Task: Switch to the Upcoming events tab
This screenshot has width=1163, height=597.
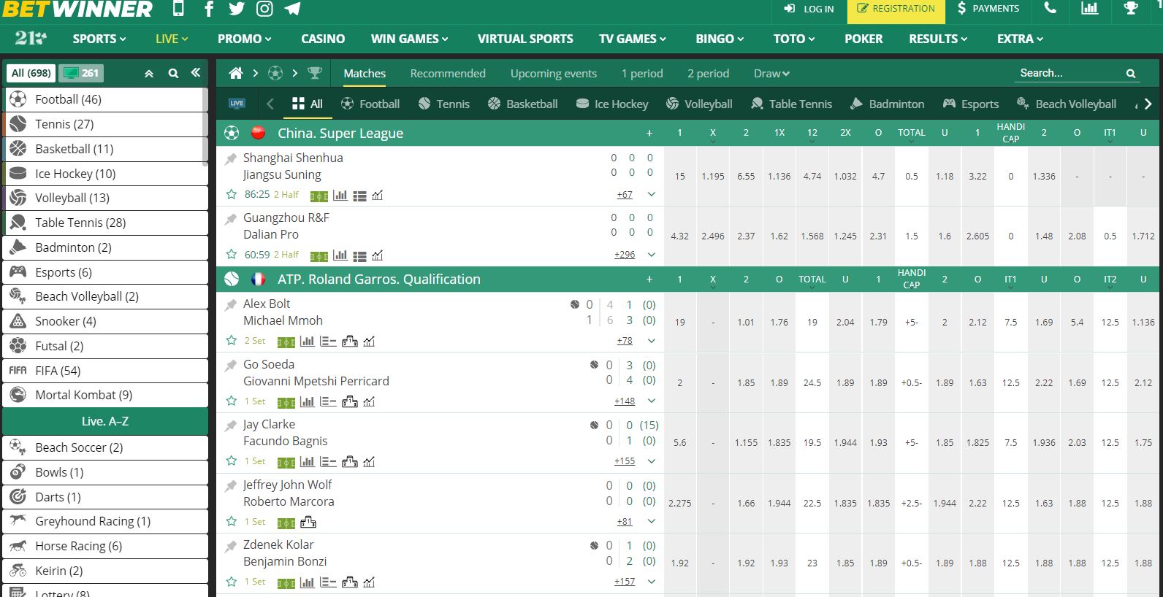Action: [x=554, y=73]
